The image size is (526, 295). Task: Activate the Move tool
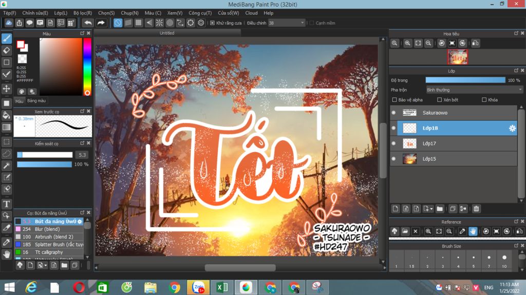coord(7,89)
